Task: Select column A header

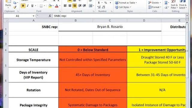Action: [x=33, y=21]
